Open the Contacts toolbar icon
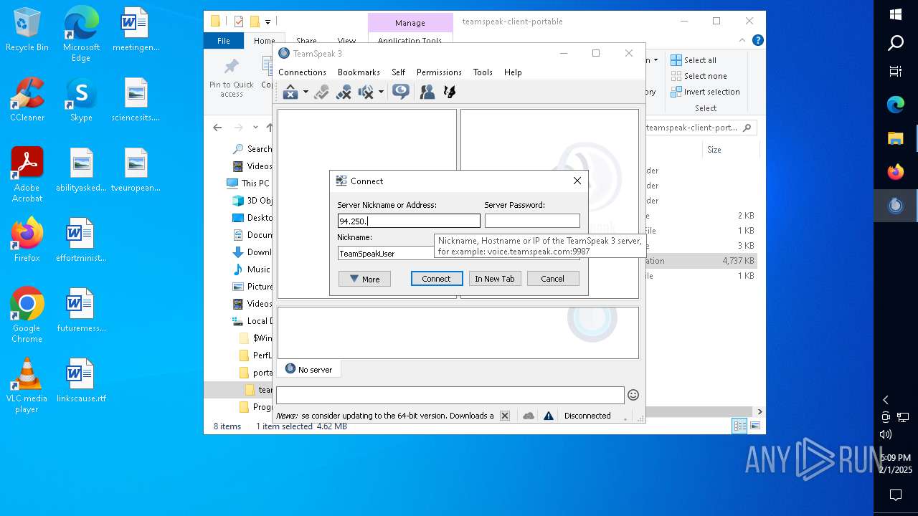 click(x=427, y=92)
